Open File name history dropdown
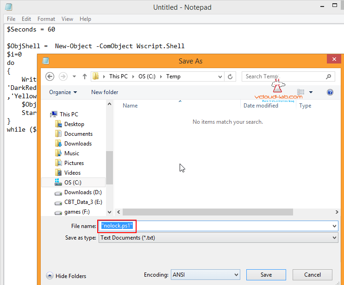 tap(334, 226)
